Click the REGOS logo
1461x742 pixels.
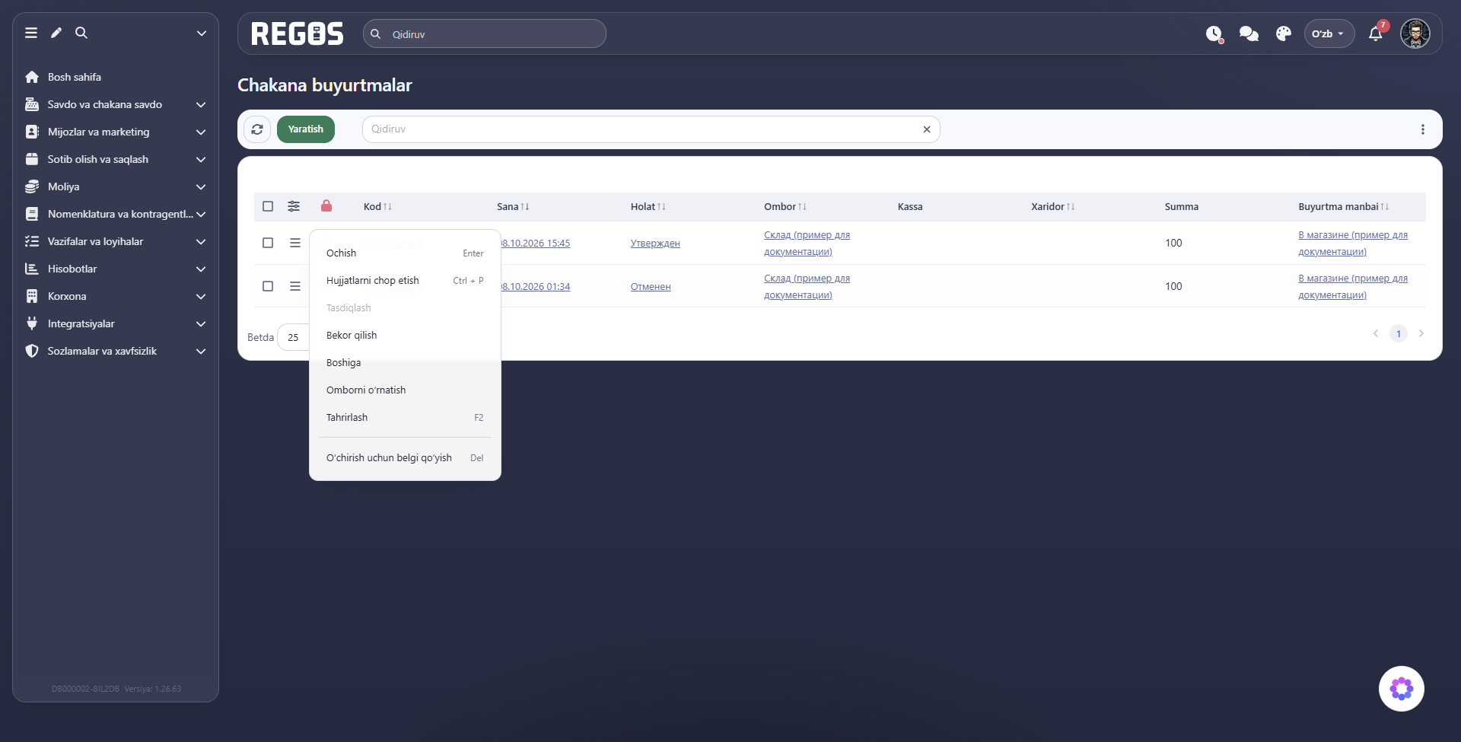pyautogui.click(x=298, y=33)
